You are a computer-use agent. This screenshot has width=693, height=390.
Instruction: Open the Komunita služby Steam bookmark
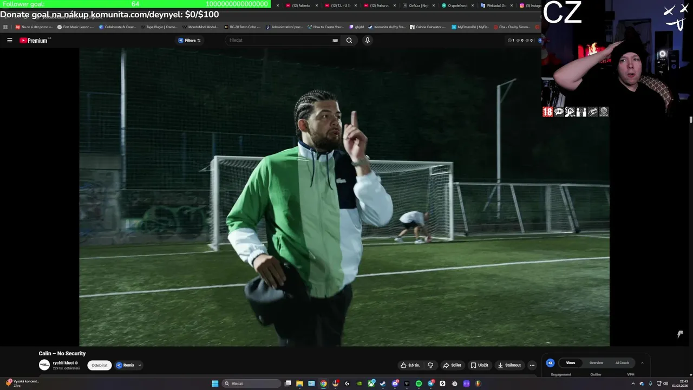point(387,27)
